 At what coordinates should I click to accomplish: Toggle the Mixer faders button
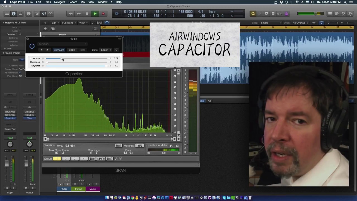point(44,14)
